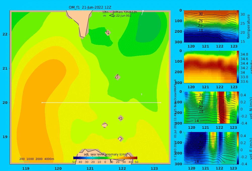Click the '200 1000 2000 4000m' bathymetry legend
Screen dimensions: 252x171
pos(37,159)
